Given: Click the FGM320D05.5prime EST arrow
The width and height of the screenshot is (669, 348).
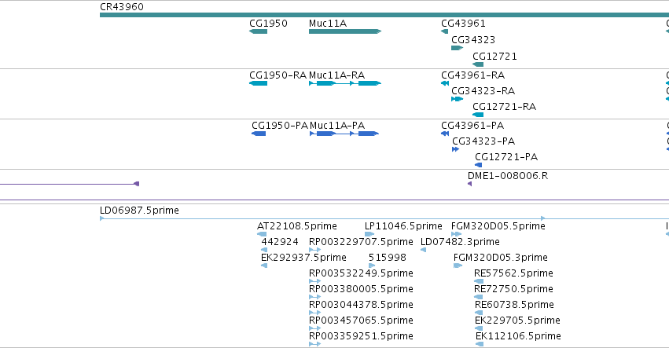Looking at the screenshot, I should tap(456, 234).
